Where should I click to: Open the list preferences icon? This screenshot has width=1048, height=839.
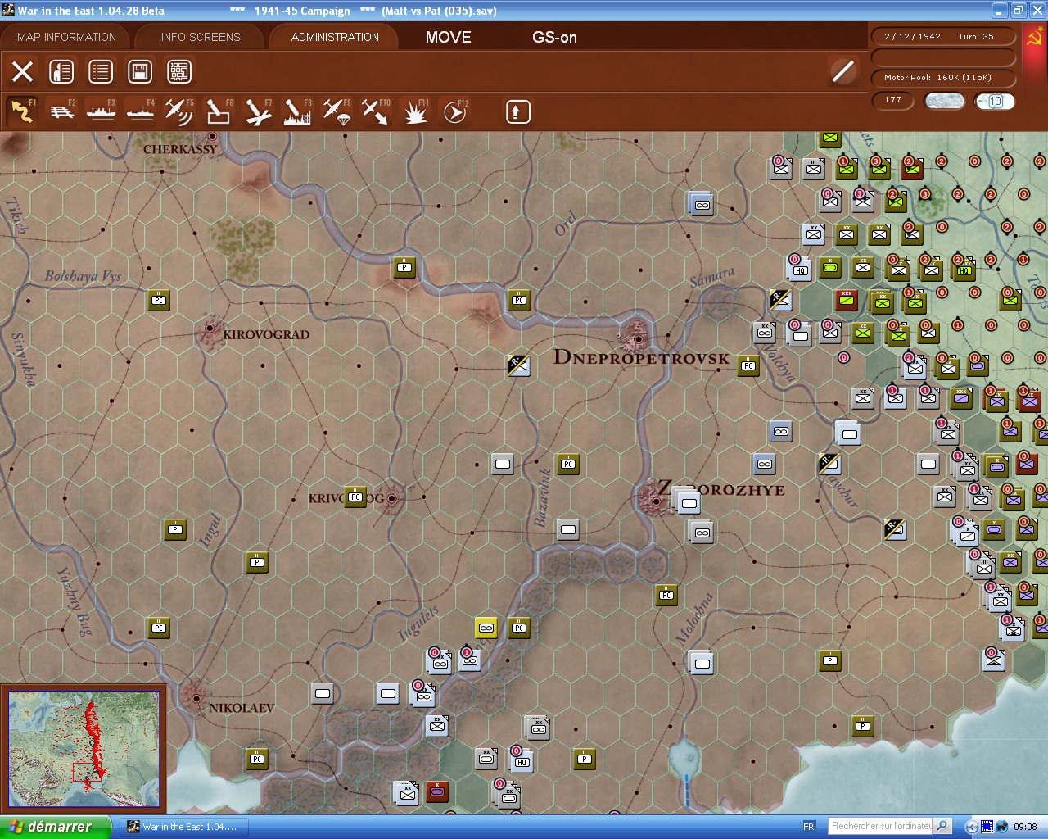tap(101, 72)
